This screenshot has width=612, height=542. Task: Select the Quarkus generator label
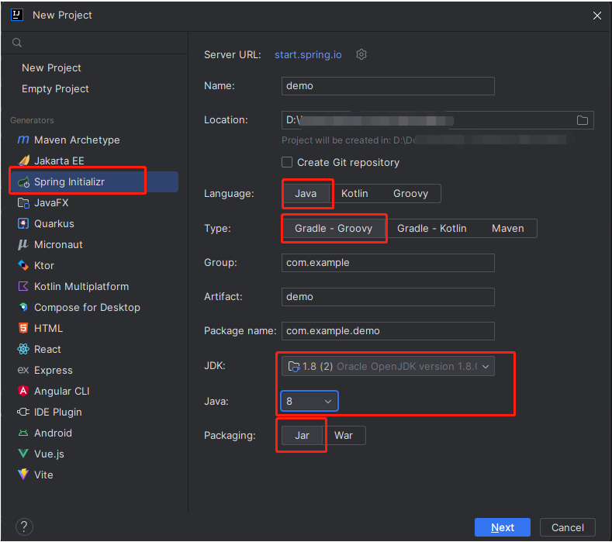(x=54, y=223)
